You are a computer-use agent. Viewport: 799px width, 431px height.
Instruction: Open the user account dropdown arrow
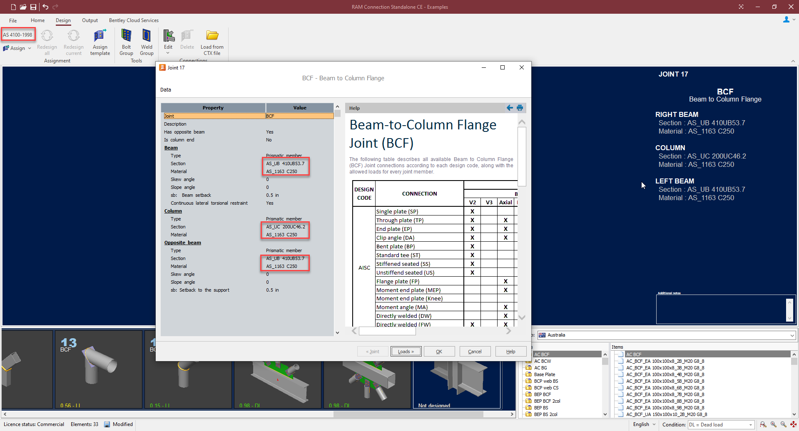click(794, 20)
